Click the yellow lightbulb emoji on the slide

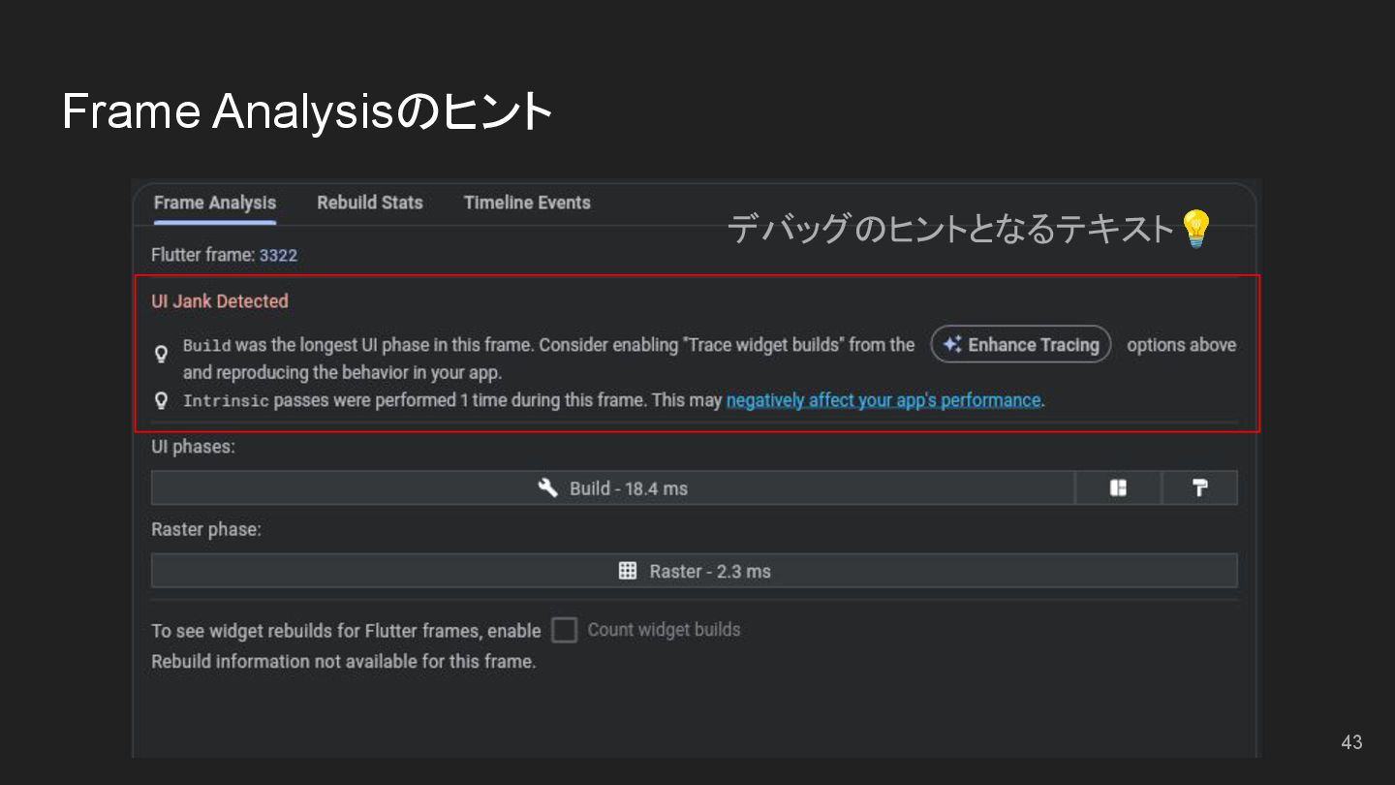pos(1196,229)
